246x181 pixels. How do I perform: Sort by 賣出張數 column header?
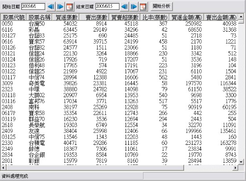[x=94, y=17]
